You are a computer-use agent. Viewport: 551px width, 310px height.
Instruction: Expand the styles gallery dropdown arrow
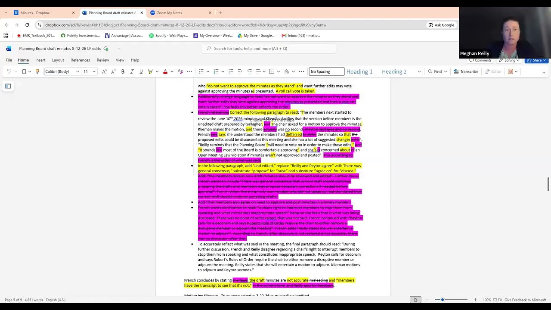[419, 71]
